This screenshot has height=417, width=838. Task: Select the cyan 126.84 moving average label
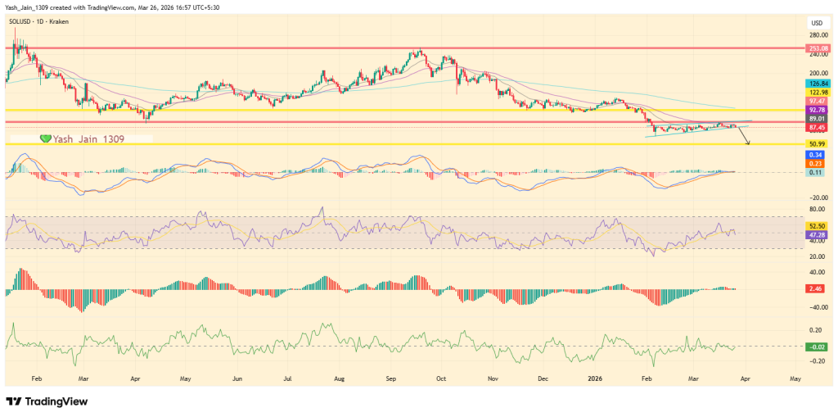[x=817, y=84]
